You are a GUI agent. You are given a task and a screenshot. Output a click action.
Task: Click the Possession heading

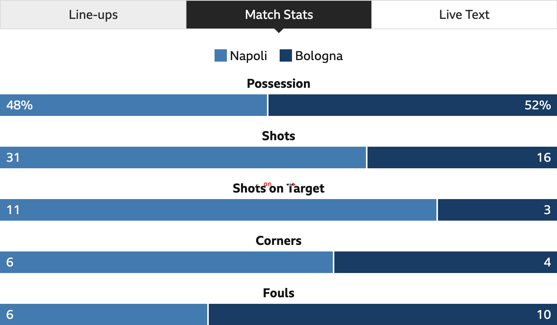click(278, 84)
